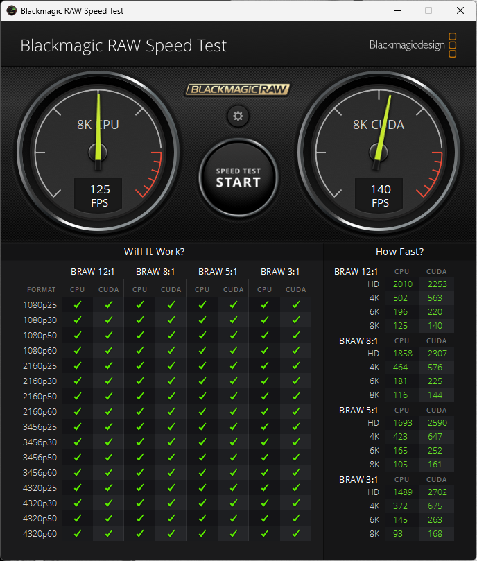Screen dimensions: 477x561
Task: Click the FORMAT column label
Action: click(x=42, y=289)
